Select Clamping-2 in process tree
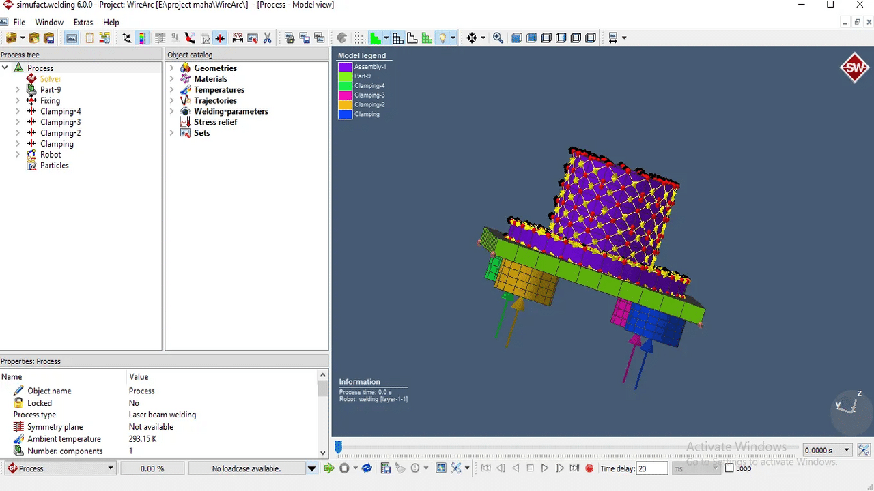874x491 pixels. pos(60,133)
